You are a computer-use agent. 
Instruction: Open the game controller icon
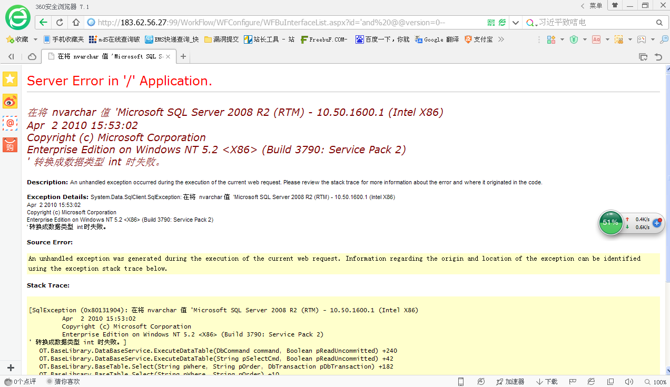coord(642,39)
